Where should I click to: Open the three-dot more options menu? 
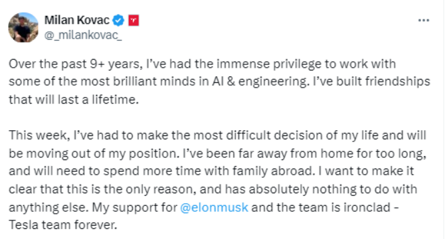click(x=424, y=21)
